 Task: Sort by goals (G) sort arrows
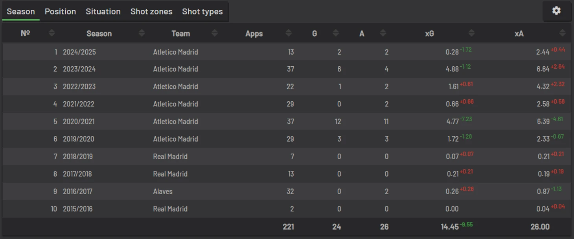click(336, 33)
